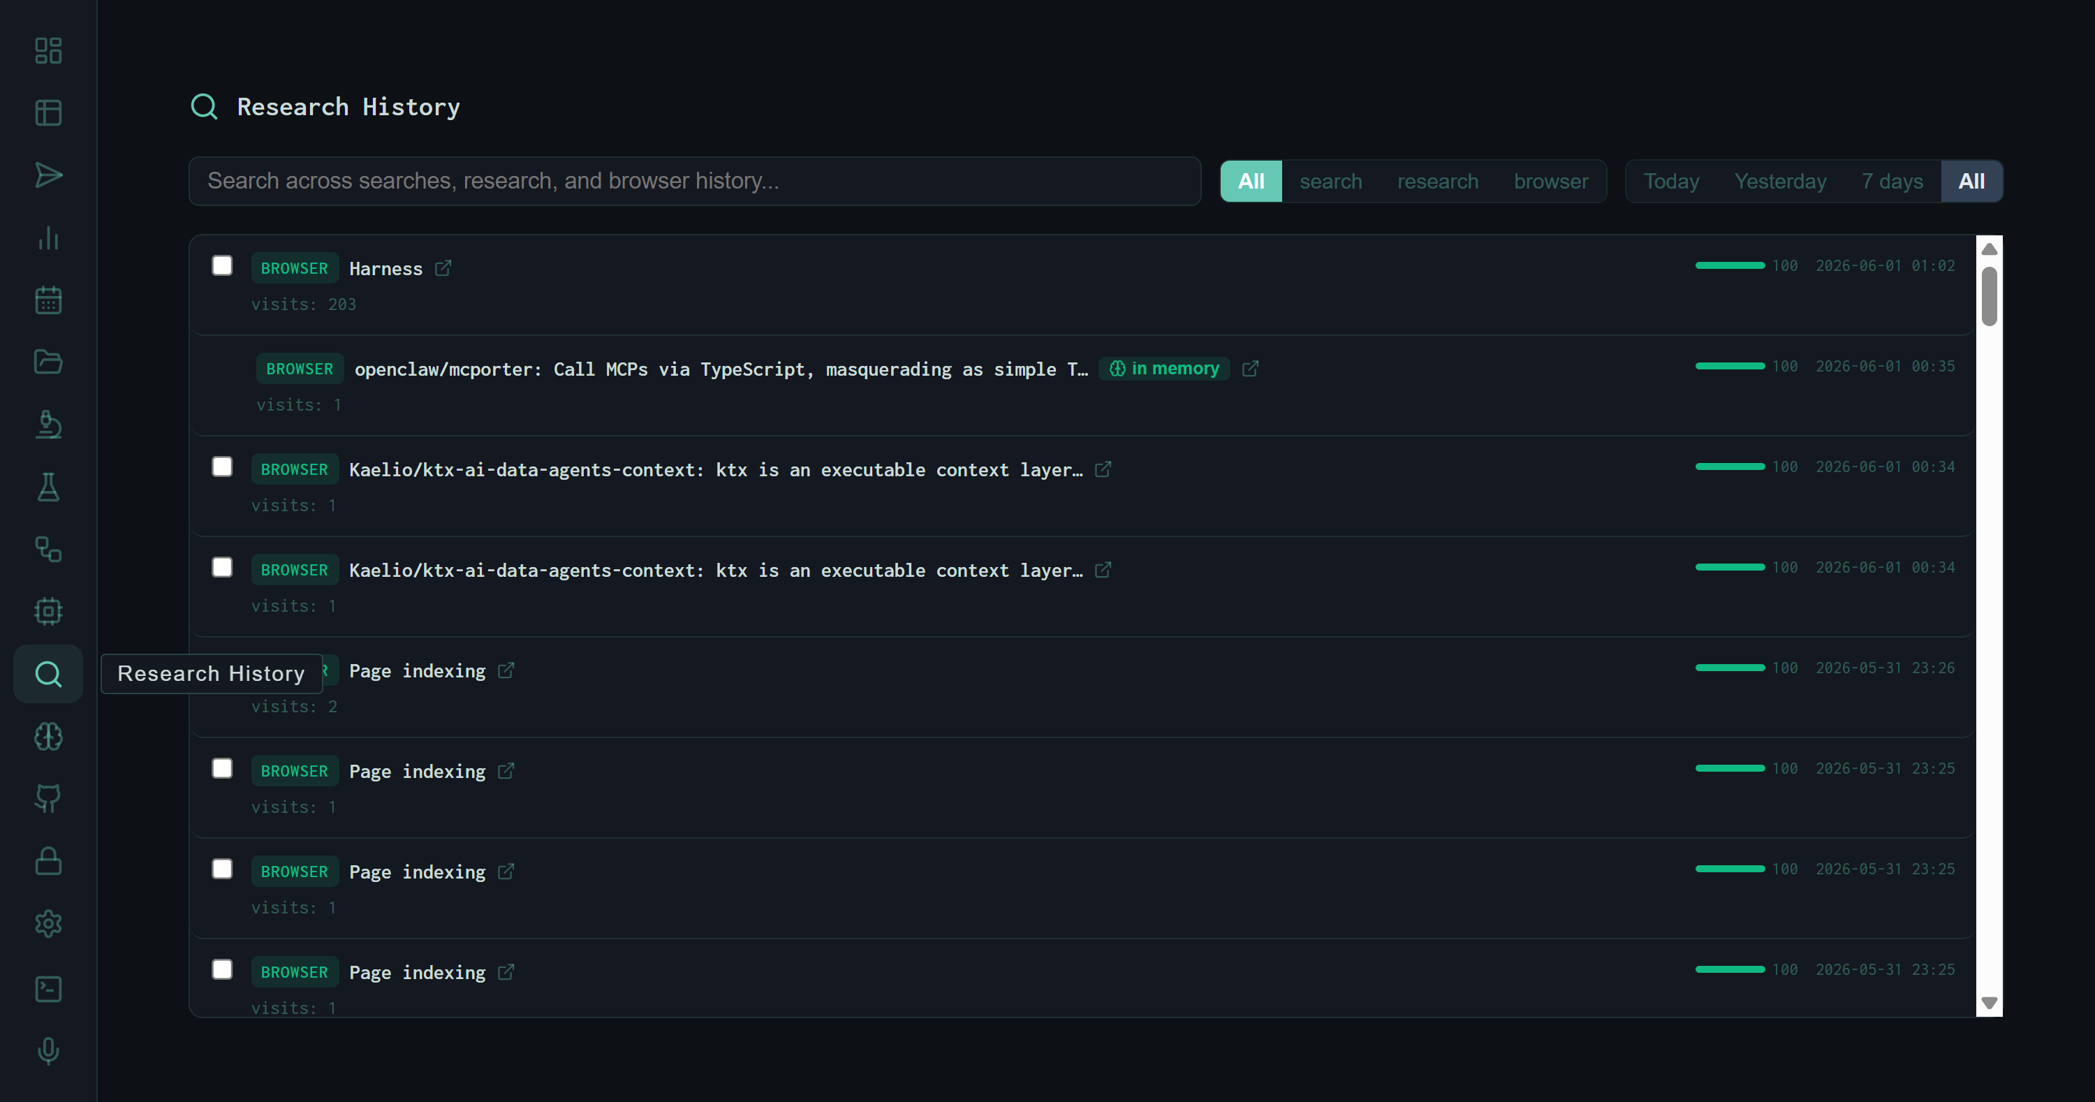Open the calendar sidebar icon
The image size is (2095, 1102).
(48, 300)
